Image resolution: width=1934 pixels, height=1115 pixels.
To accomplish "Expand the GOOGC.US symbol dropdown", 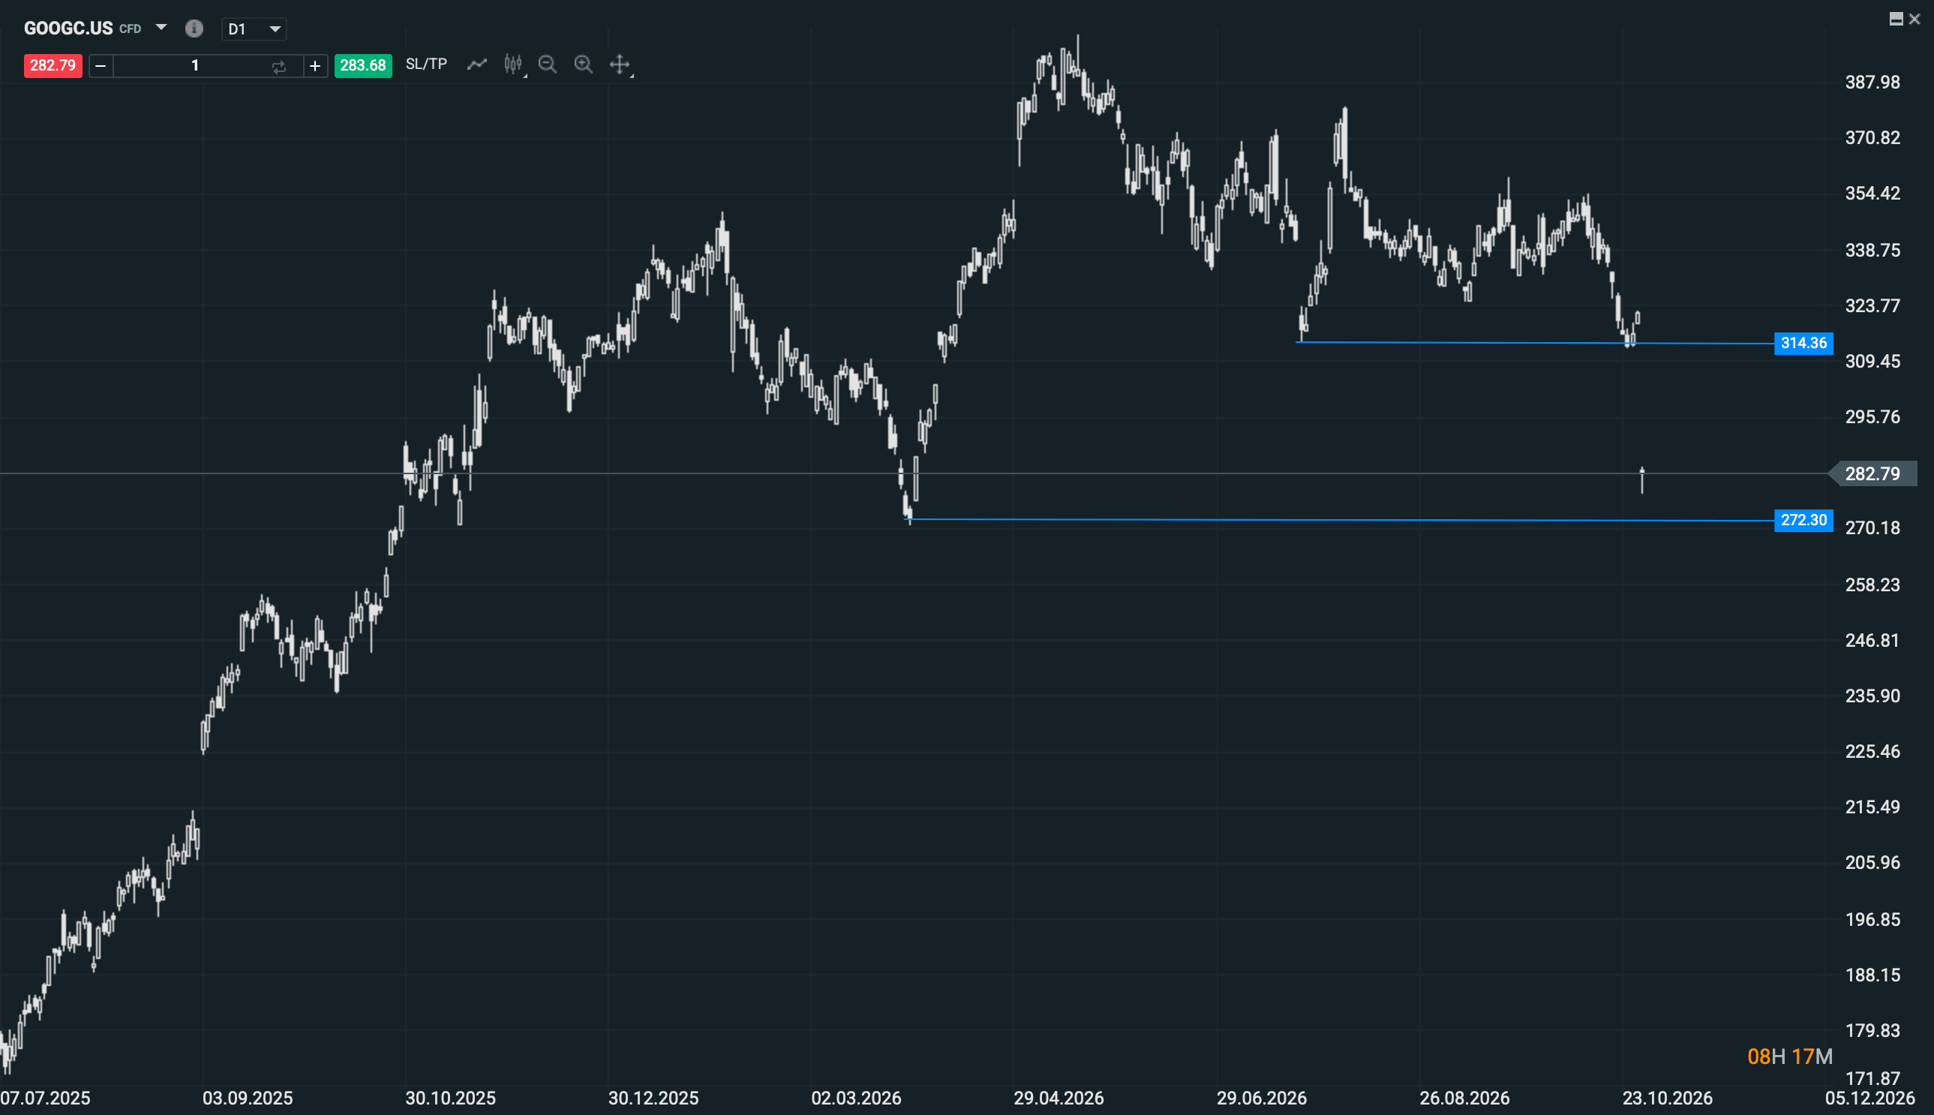I will pos(161,28).
